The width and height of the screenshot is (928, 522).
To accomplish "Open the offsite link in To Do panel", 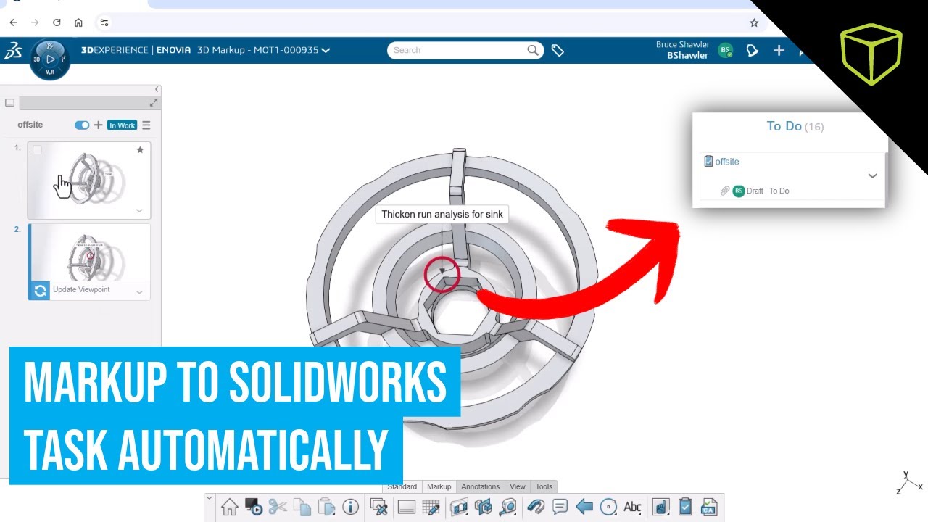I will tap(727, 162).
